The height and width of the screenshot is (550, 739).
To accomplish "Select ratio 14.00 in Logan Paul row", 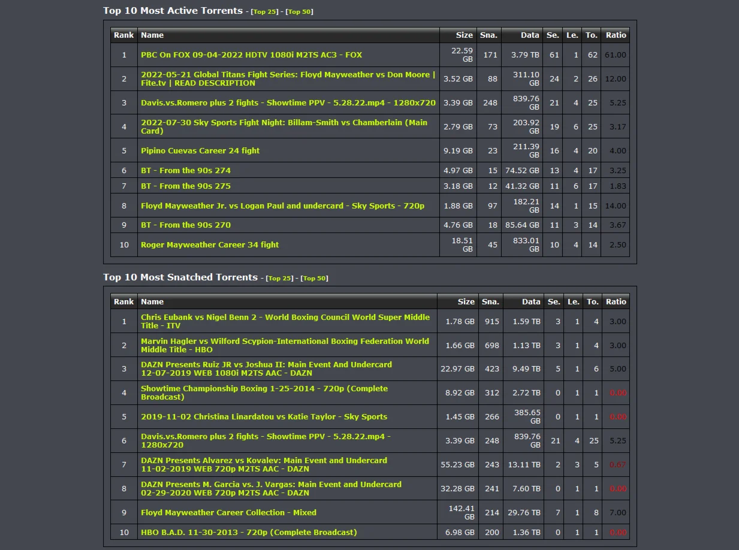I will pyautogui.click(x=616, y=206).
